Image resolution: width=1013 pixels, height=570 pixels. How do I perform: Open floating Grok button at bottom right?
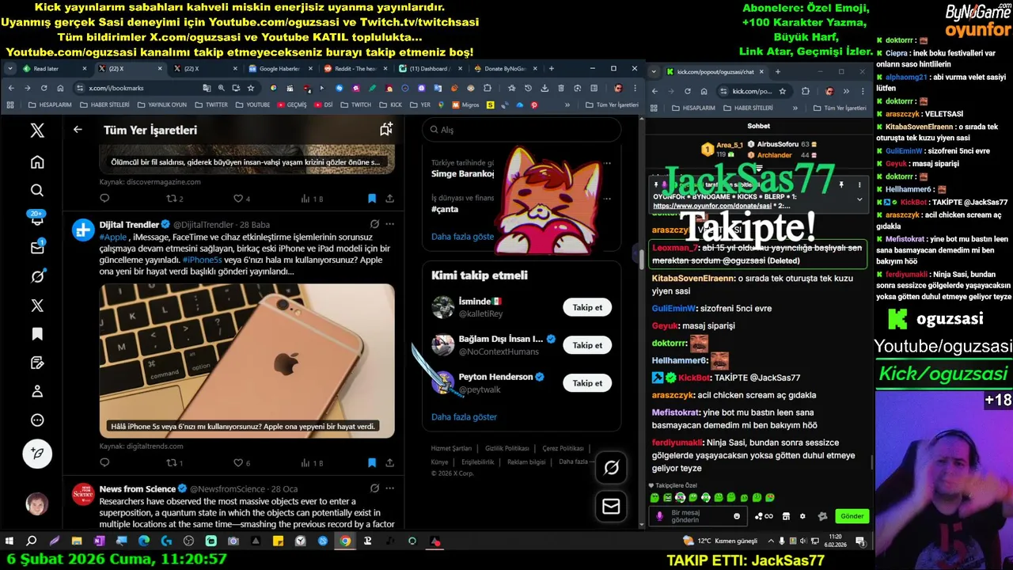[611, 468]
